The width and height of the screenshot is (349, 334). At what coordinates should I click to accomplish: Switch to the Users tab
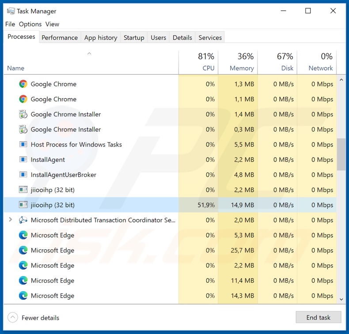pyautogui.click(x=159, y=38)
